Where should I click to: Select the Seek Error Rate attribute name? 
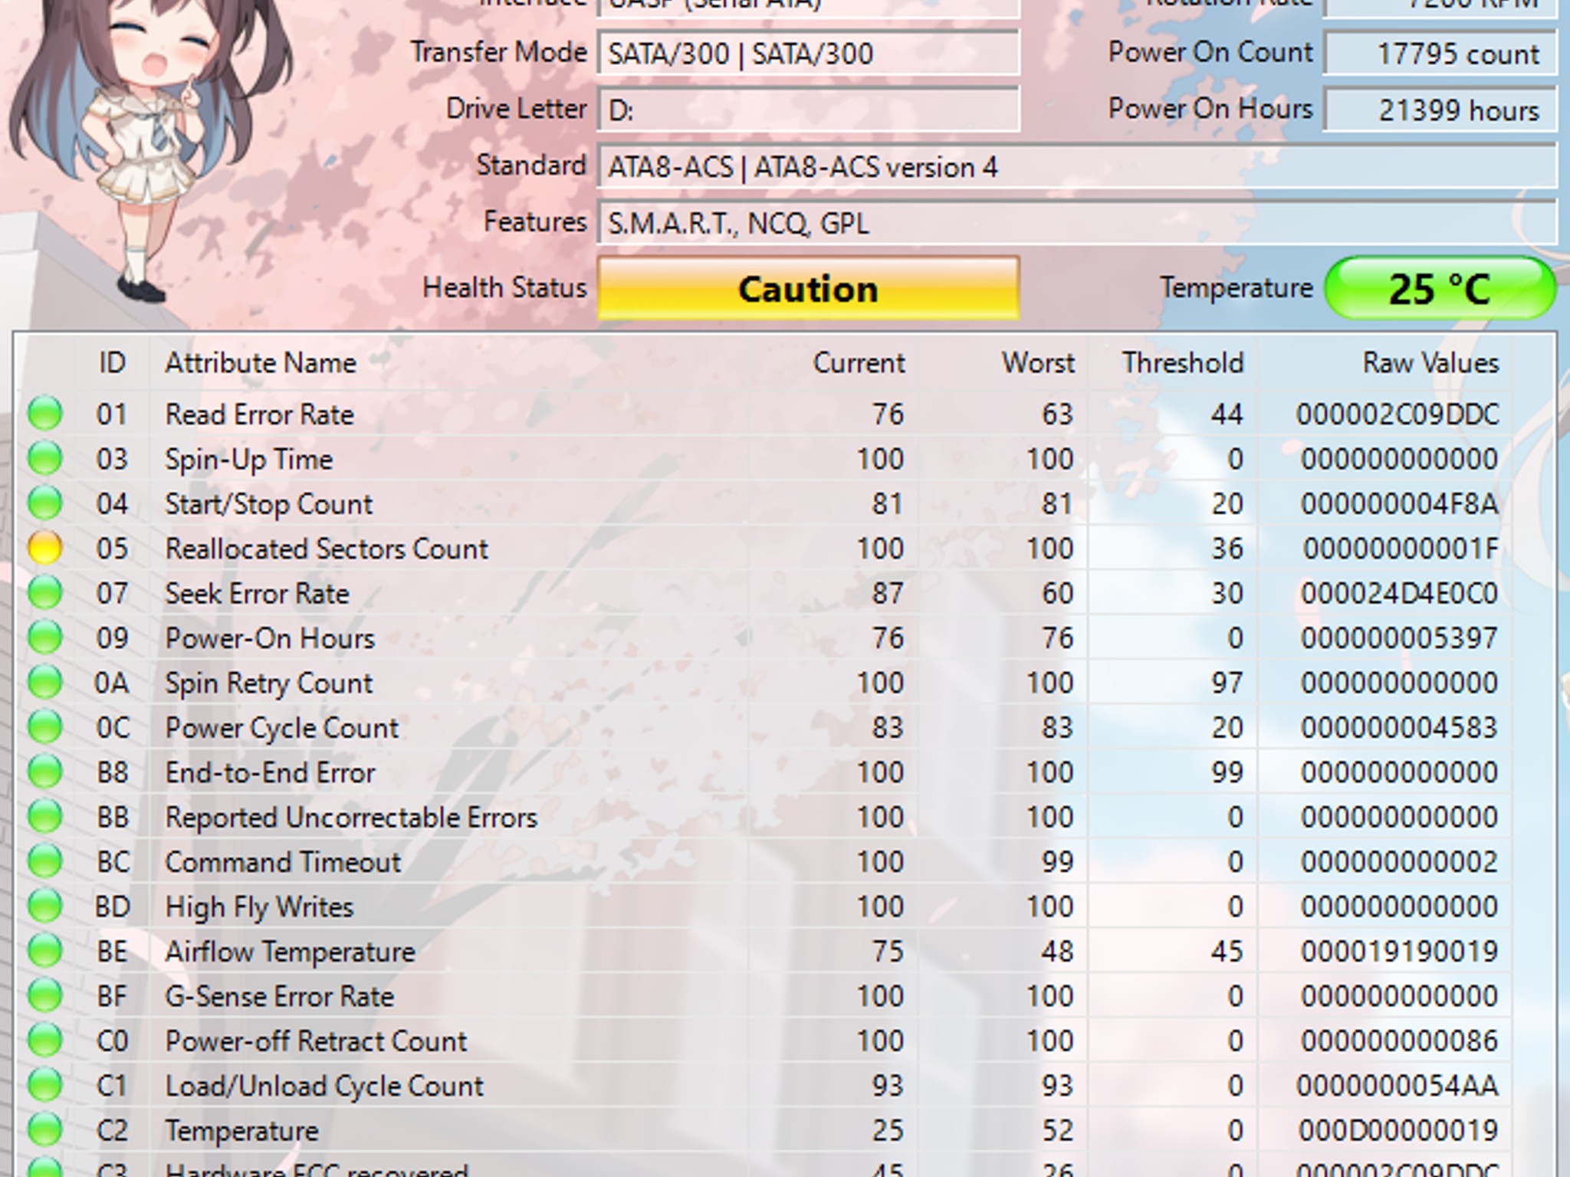tap(258, 593)
